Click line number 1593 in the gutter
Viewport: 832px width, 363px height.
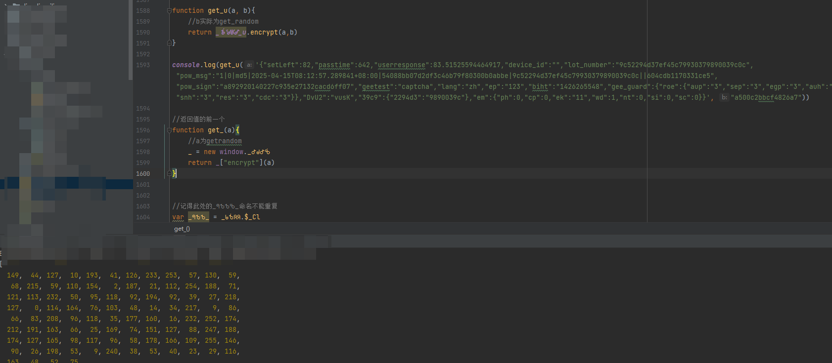click(143, 65)
